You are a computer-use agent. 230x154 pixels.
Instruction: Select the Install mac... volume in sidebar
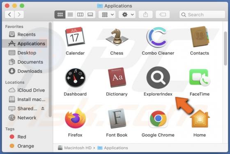point(25,100)
